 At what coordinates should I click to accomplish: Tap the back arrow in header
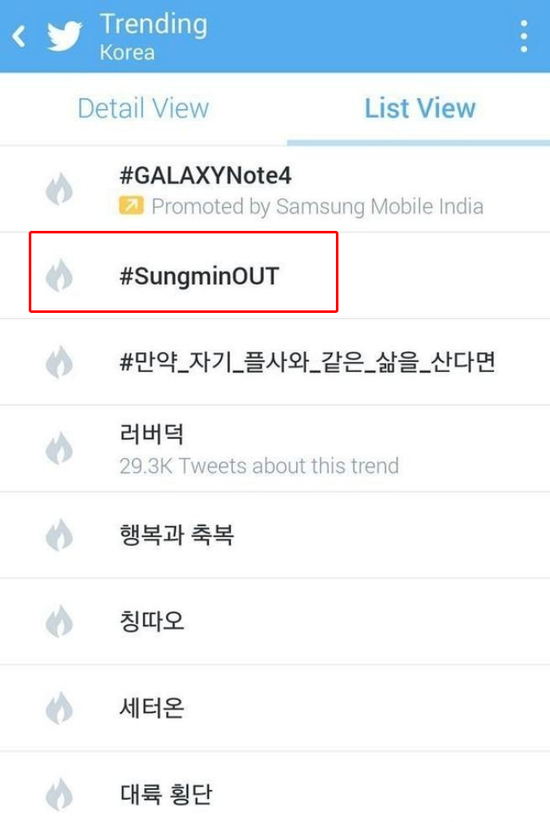click(x=19, y=36)
